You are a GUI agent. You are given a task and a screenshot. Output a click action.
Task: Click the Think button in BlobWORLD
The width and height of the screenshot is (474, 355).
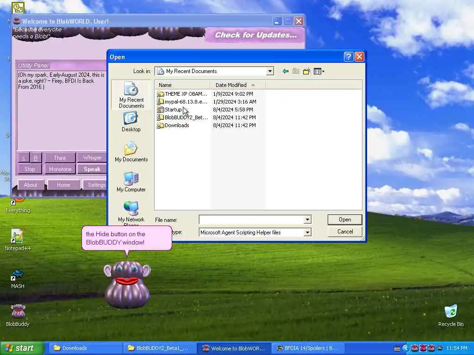click(x=60, y=158)
